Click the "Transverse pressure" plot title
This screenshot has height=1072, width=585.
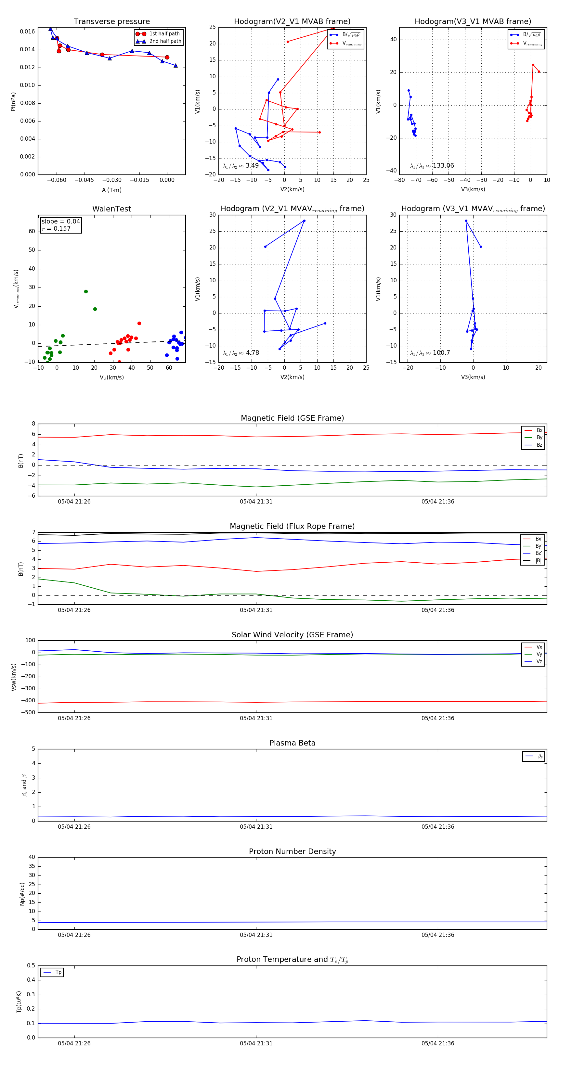(x=111, y=22)
